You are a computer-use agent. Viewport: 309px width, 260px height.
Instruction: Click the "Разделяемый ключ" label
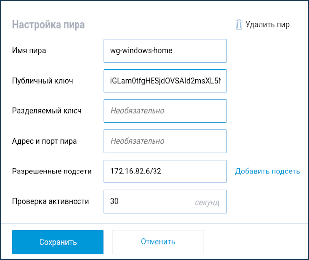point(47,111)
